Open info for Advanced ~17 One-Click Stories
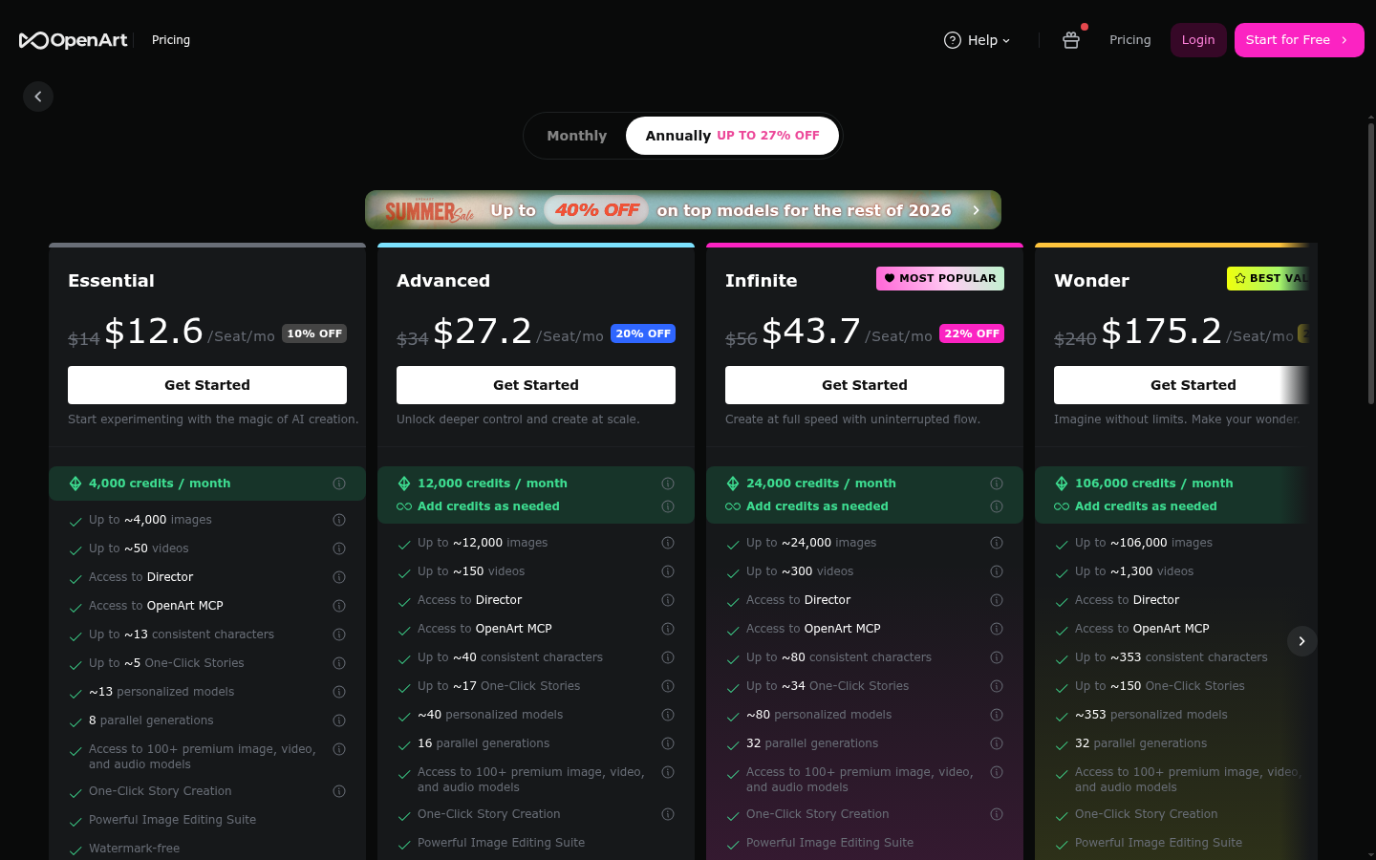The height and width of the screenshot is (860, 1376). (668, 686)
